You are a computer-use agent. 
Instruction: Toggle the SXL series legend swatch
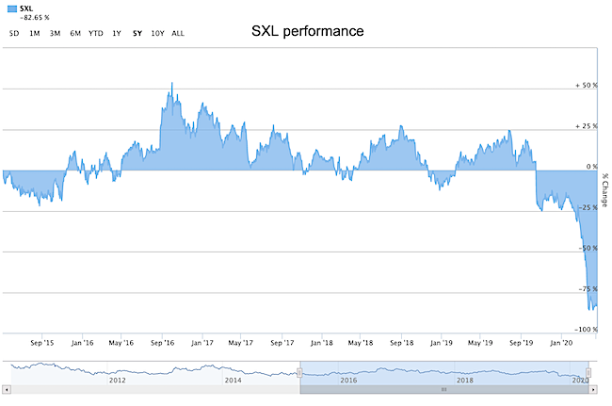[12, 9]
